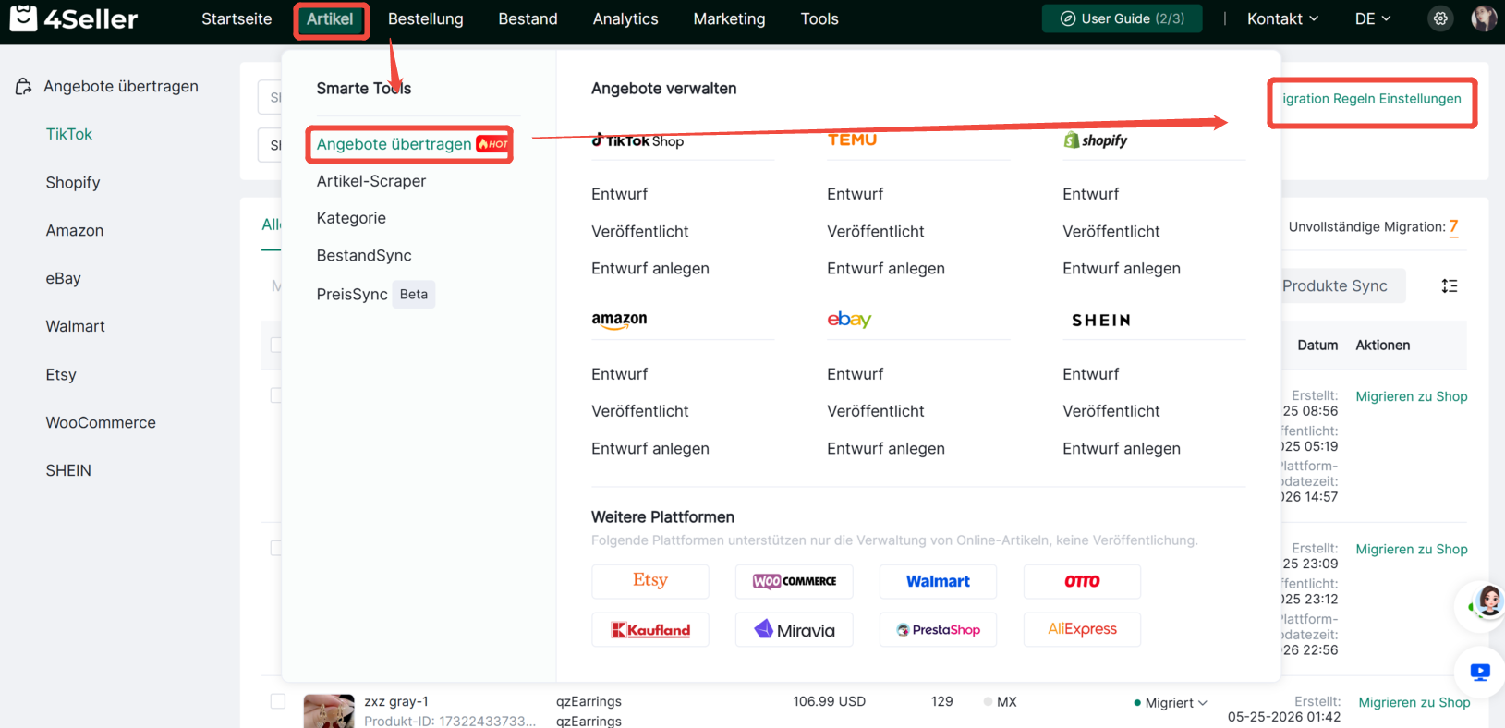Open the Bestellung menu

tap(426, 18)
